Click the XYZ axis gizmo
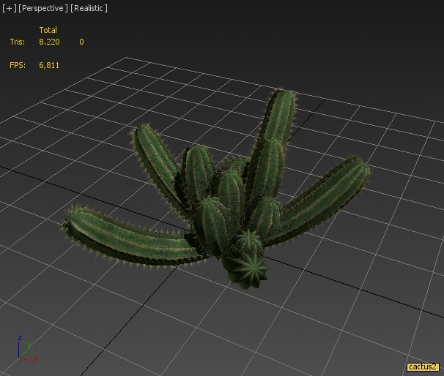Image resolution: width=444 pixels, height=376 pixels. 27,350
